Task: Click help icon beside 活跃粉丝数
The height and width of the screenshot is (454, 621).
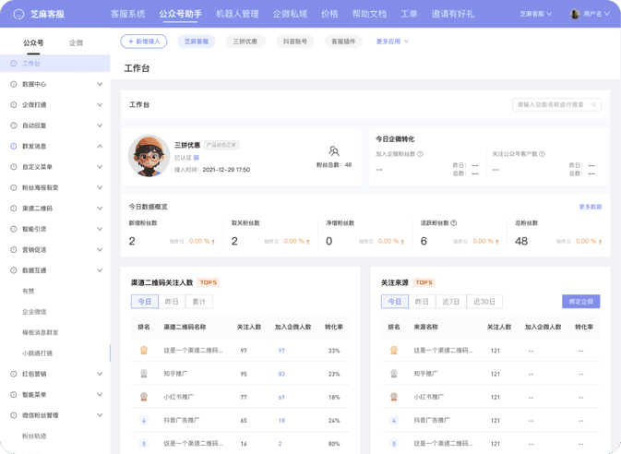Action: coord(453,223)
